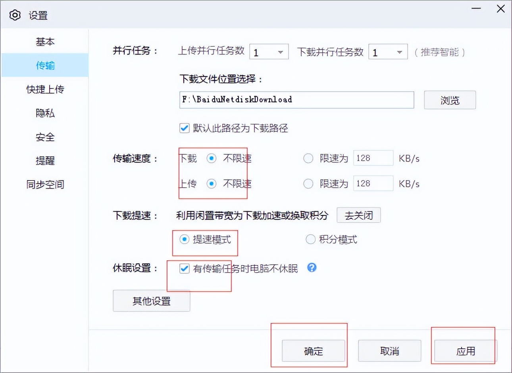Select 限速为 for download speed

click(x=308, y=158)
